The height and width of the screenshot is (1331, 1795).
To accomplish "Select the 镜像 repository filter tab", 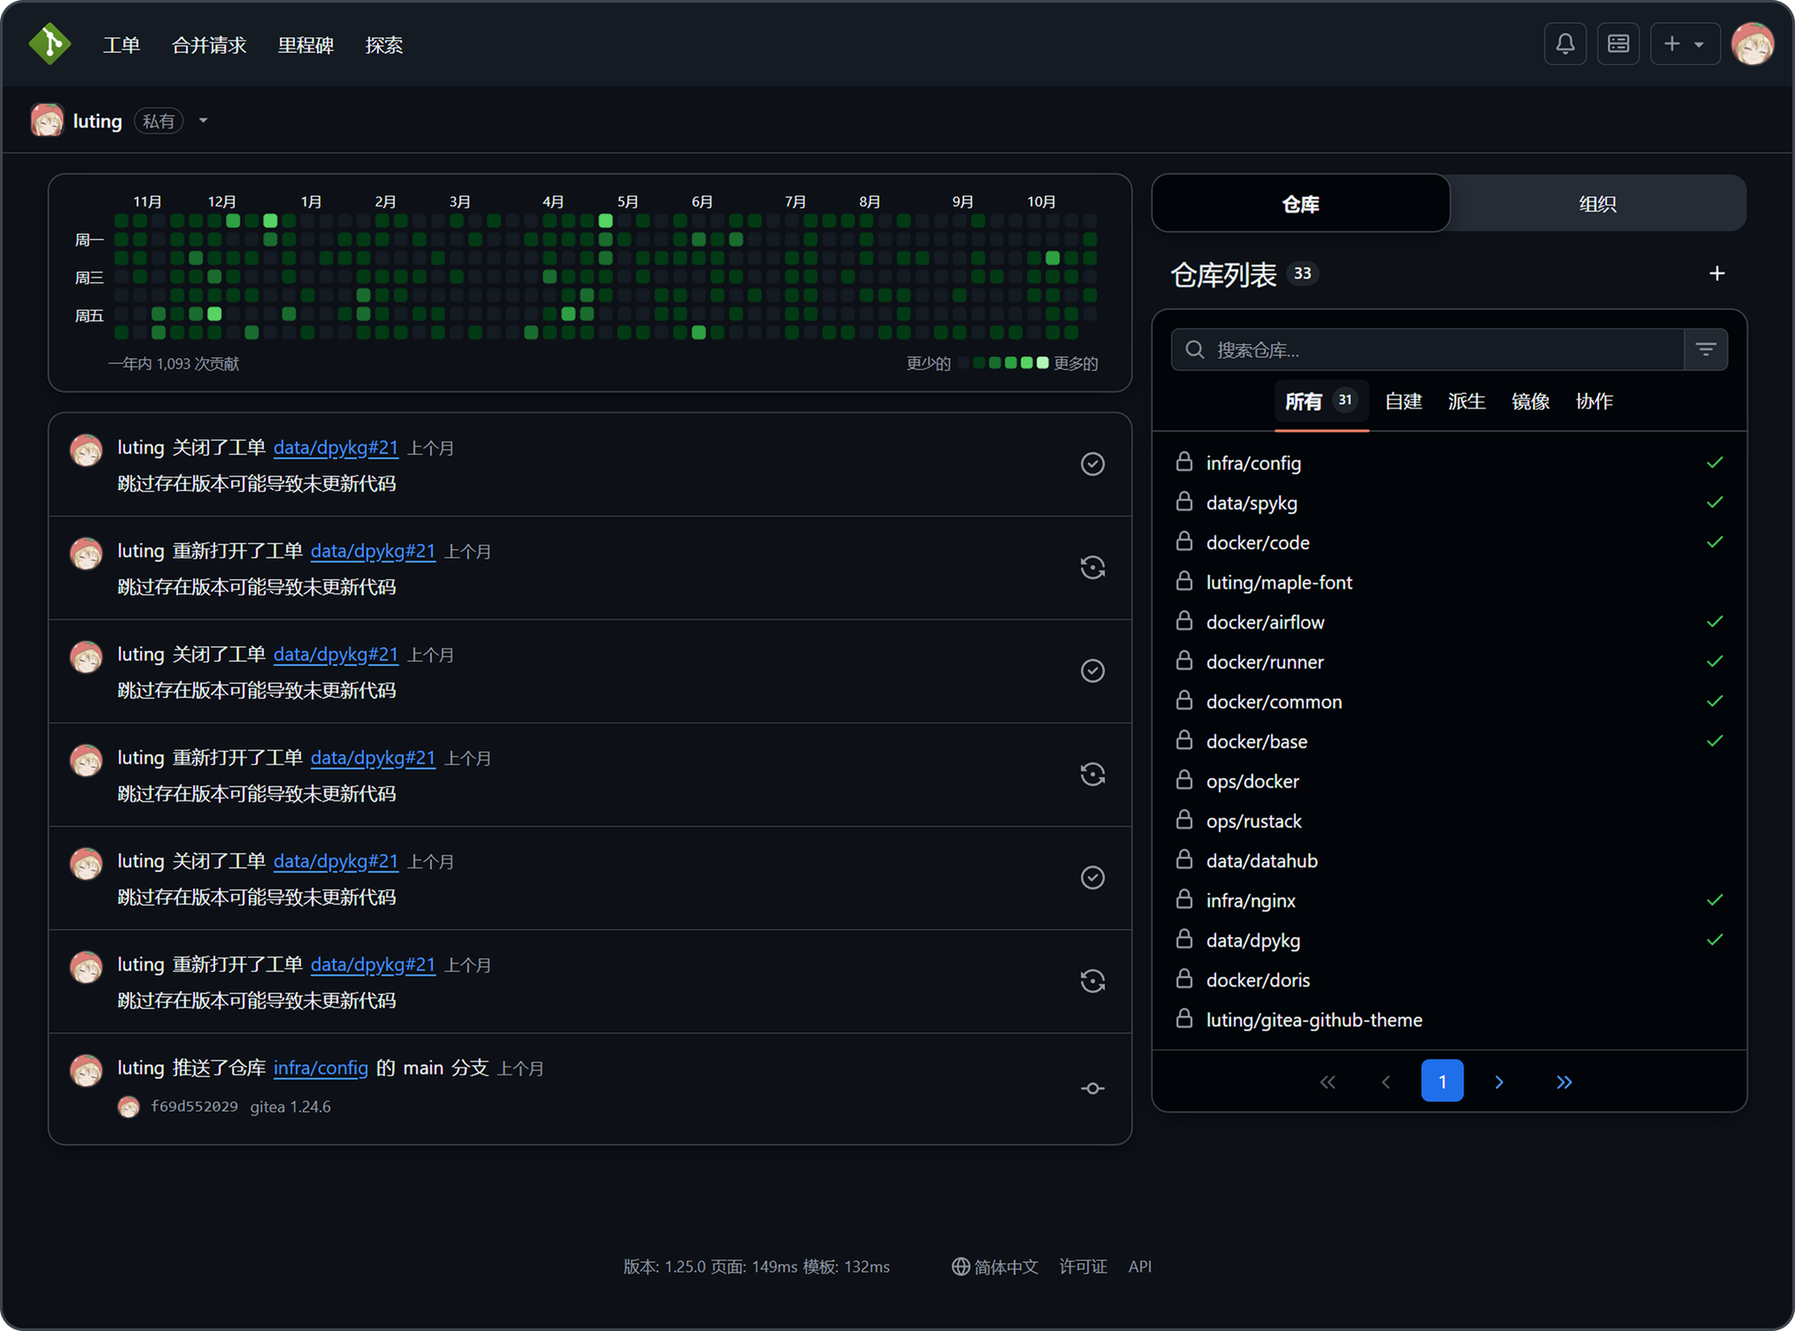I will (x=1530, y=402).
